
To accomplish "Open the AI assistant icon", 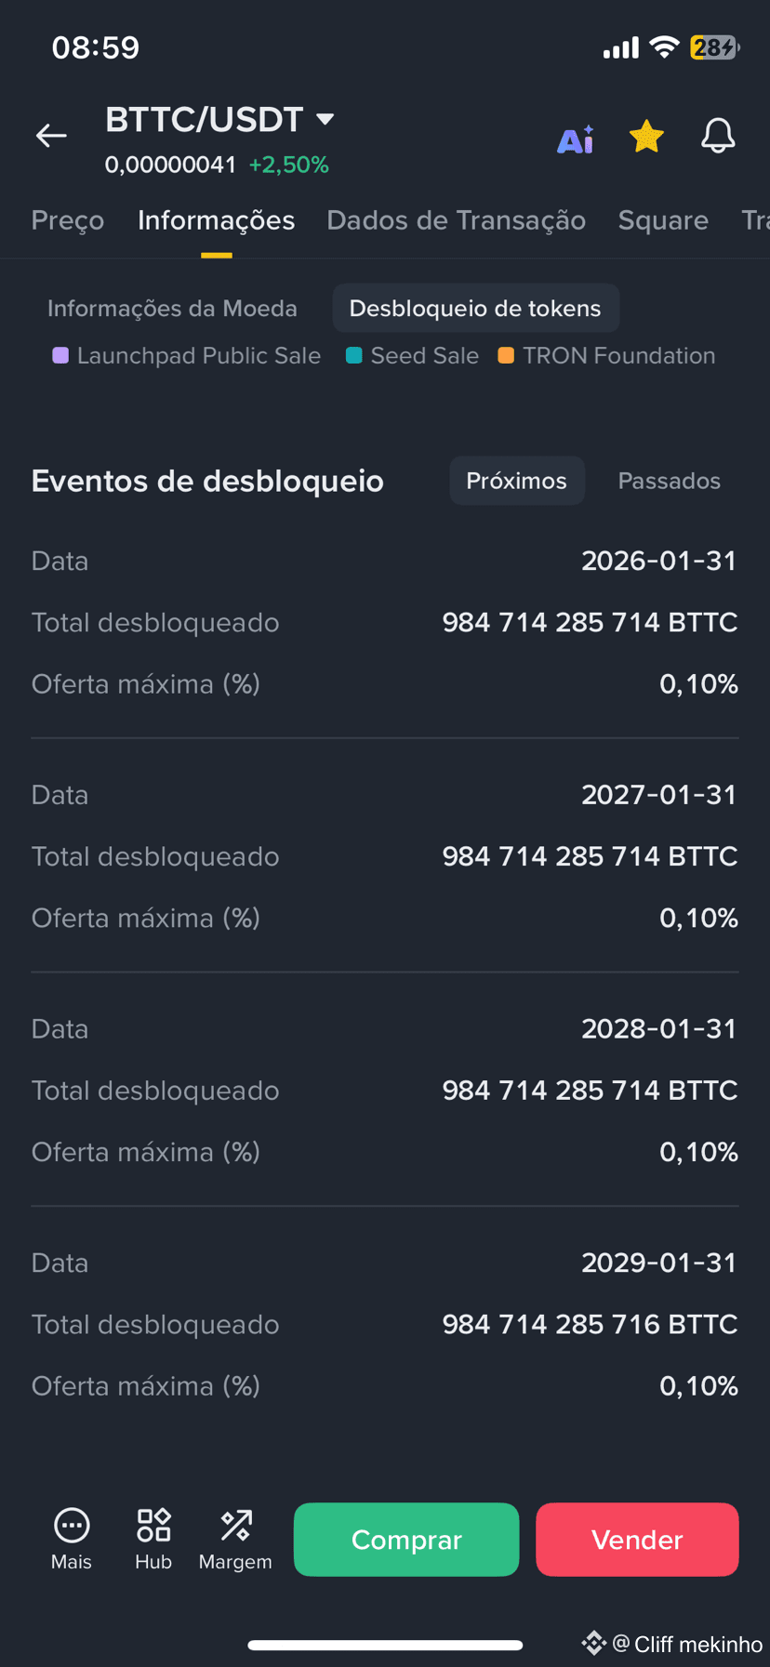I will [x=575, y=139].
